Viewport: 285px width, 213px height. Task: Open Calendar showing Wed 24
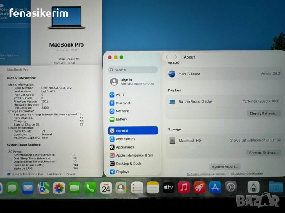pyautogui.click(x=106, y=188)
